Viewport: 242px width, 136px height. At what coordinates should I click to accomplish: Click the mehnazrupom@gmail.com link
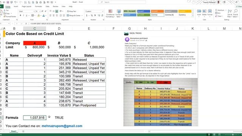[x=62, y=126]
